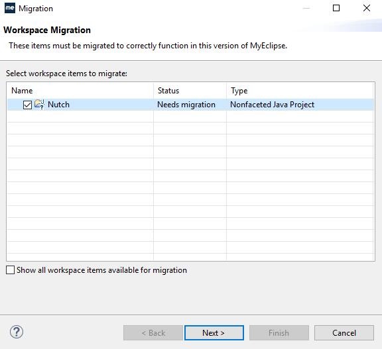
Task: Click the MyEclipse 'me' title bar icon
Action: point(10,8)
